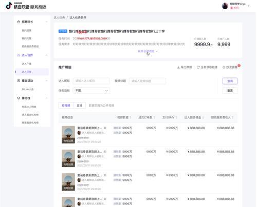257x207 pixels.
Task: Click the first row's video title 童装春装新款上...
Action: [x=89, y=128]
